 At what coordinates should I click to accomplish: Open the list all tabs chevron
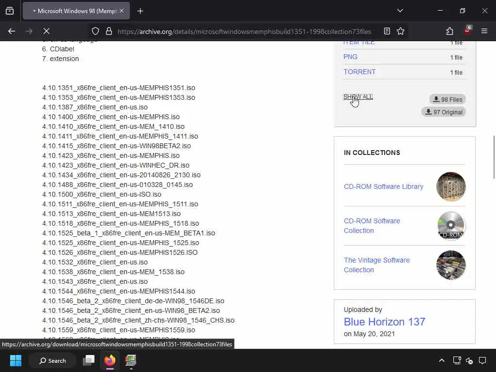[x=400, y=11]
